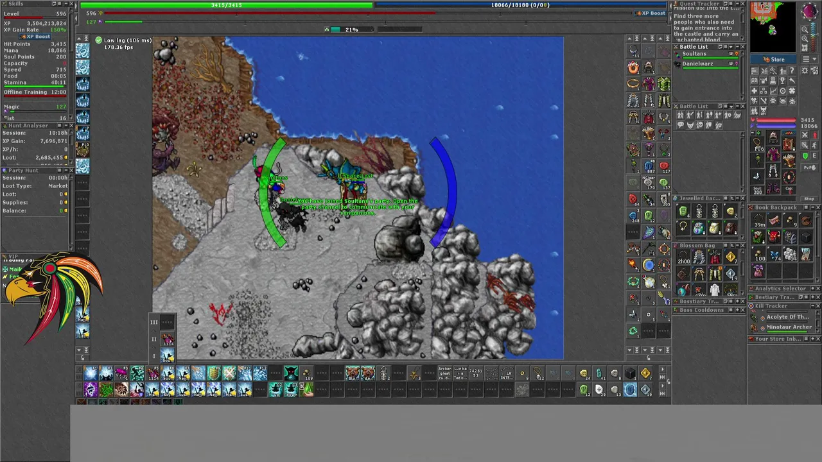Viewport: 822px width, 462px height.
Task: Toggle the speech-bubble NPC filter in Battle List
Action: [x=681, y=124]
